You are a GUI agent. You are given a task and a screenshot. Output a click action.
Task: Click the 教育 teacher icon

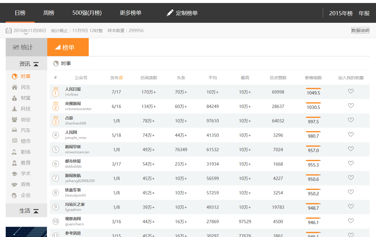click(14, 163)
